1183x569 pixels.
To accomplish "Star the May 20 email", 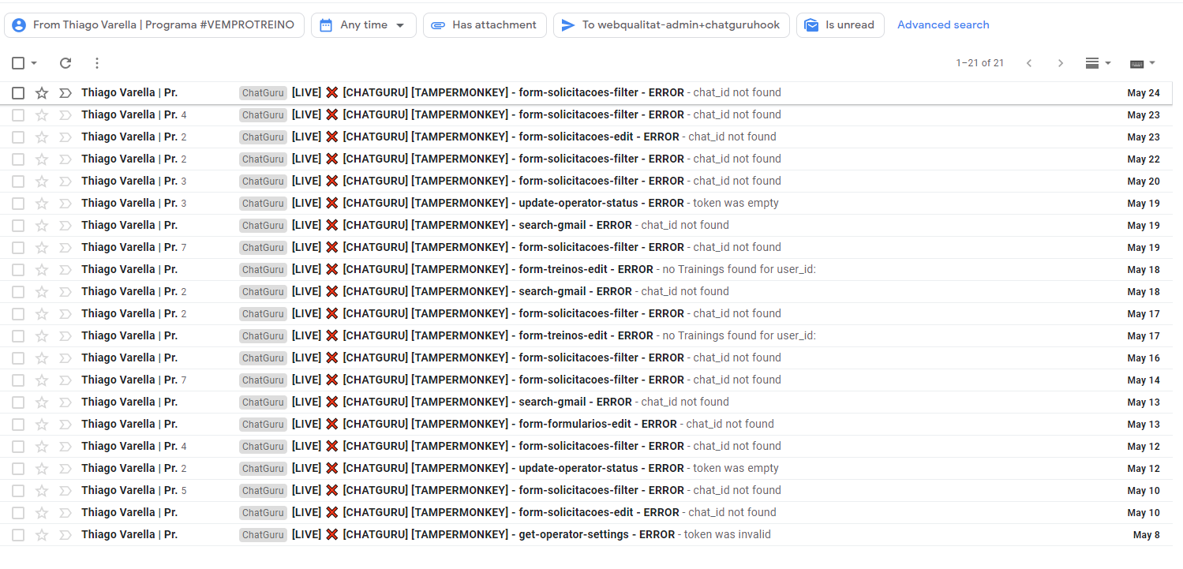I will coord(42,182).
